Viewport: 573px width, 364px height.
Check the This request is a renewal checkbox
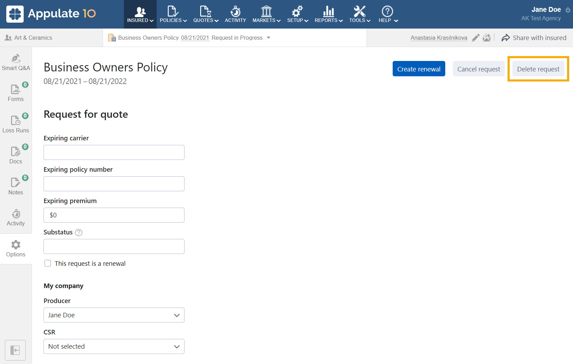pyautogui.click(x=48, y=263)
